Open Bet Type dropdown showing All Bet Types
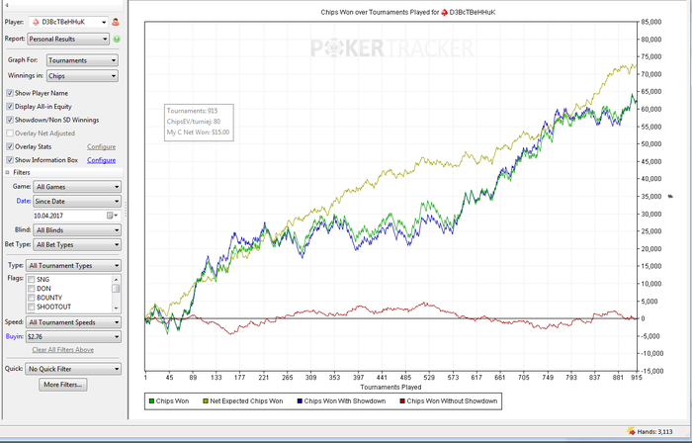 [x=77, y=245]
